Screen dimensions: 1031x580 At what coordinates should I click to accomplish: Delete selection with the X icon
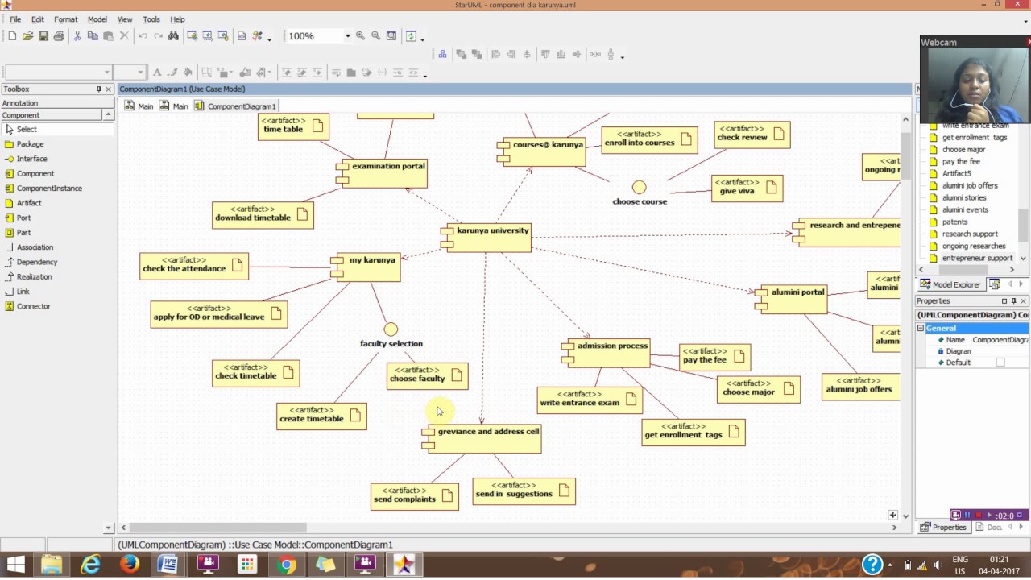124,36
